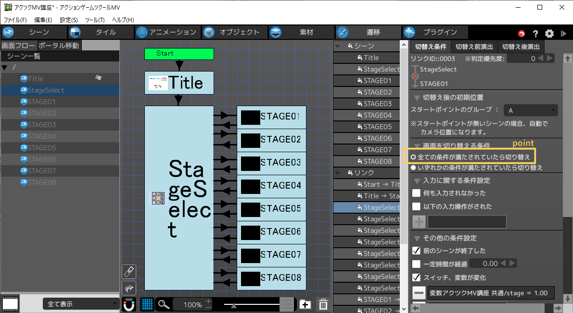Open the gear settings icon
Image resolution: width=573 pixels, height=313 pixels.
549,33
